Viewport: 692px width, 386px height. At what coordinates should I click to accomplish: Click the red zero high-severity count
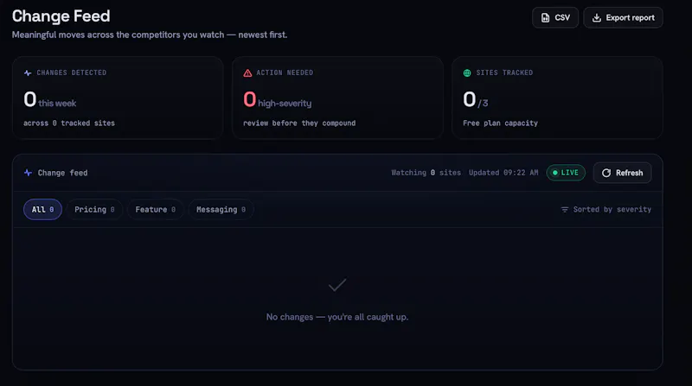coord(250,99)
